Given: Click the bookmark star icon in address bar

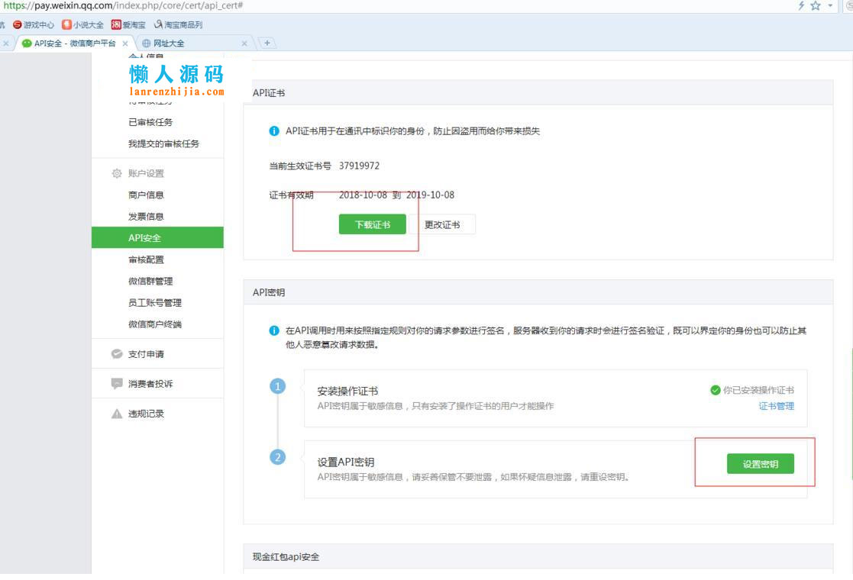Looking at the screenshot, I should pyautogui.click(x=815, y=5).
